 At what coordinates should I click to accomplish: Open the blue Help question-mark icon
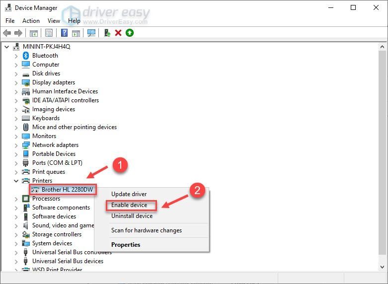click(x=65, y=33)
